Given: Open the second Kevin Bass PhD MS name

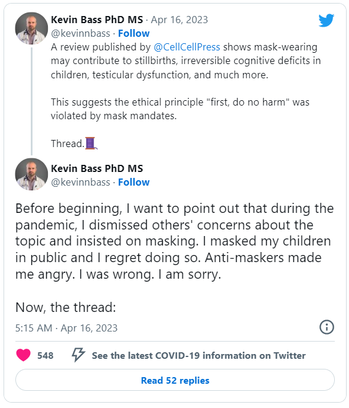Looking at the screenshot, I should [97, 168].
